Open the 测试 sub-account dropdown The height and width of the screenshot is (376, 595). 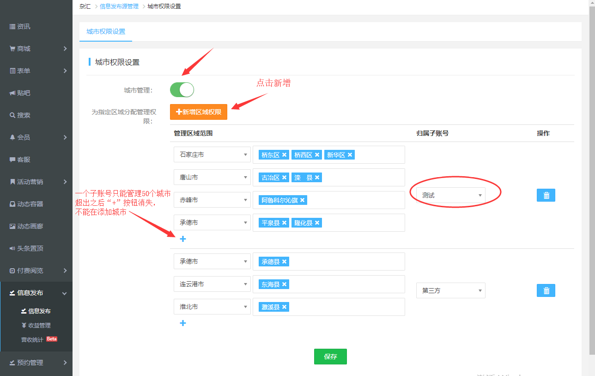click(x=450, y=195)
